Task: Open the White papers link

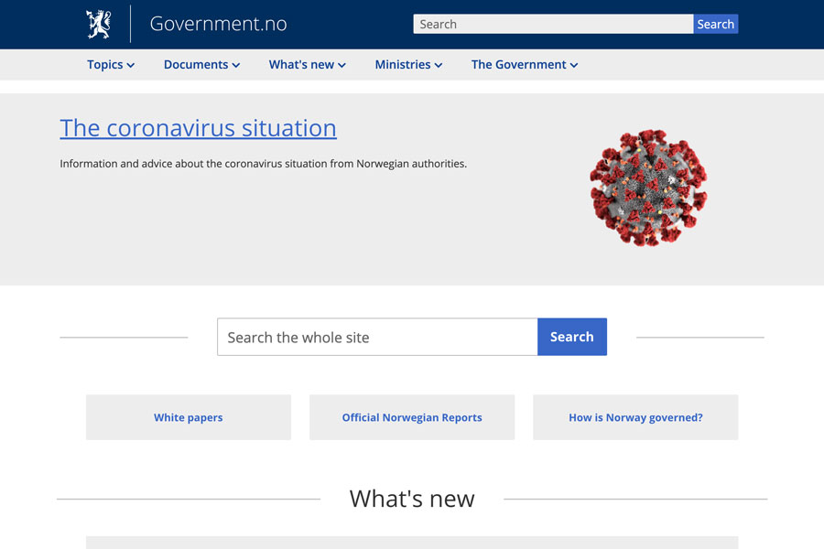Action: [x=188, y=417]
